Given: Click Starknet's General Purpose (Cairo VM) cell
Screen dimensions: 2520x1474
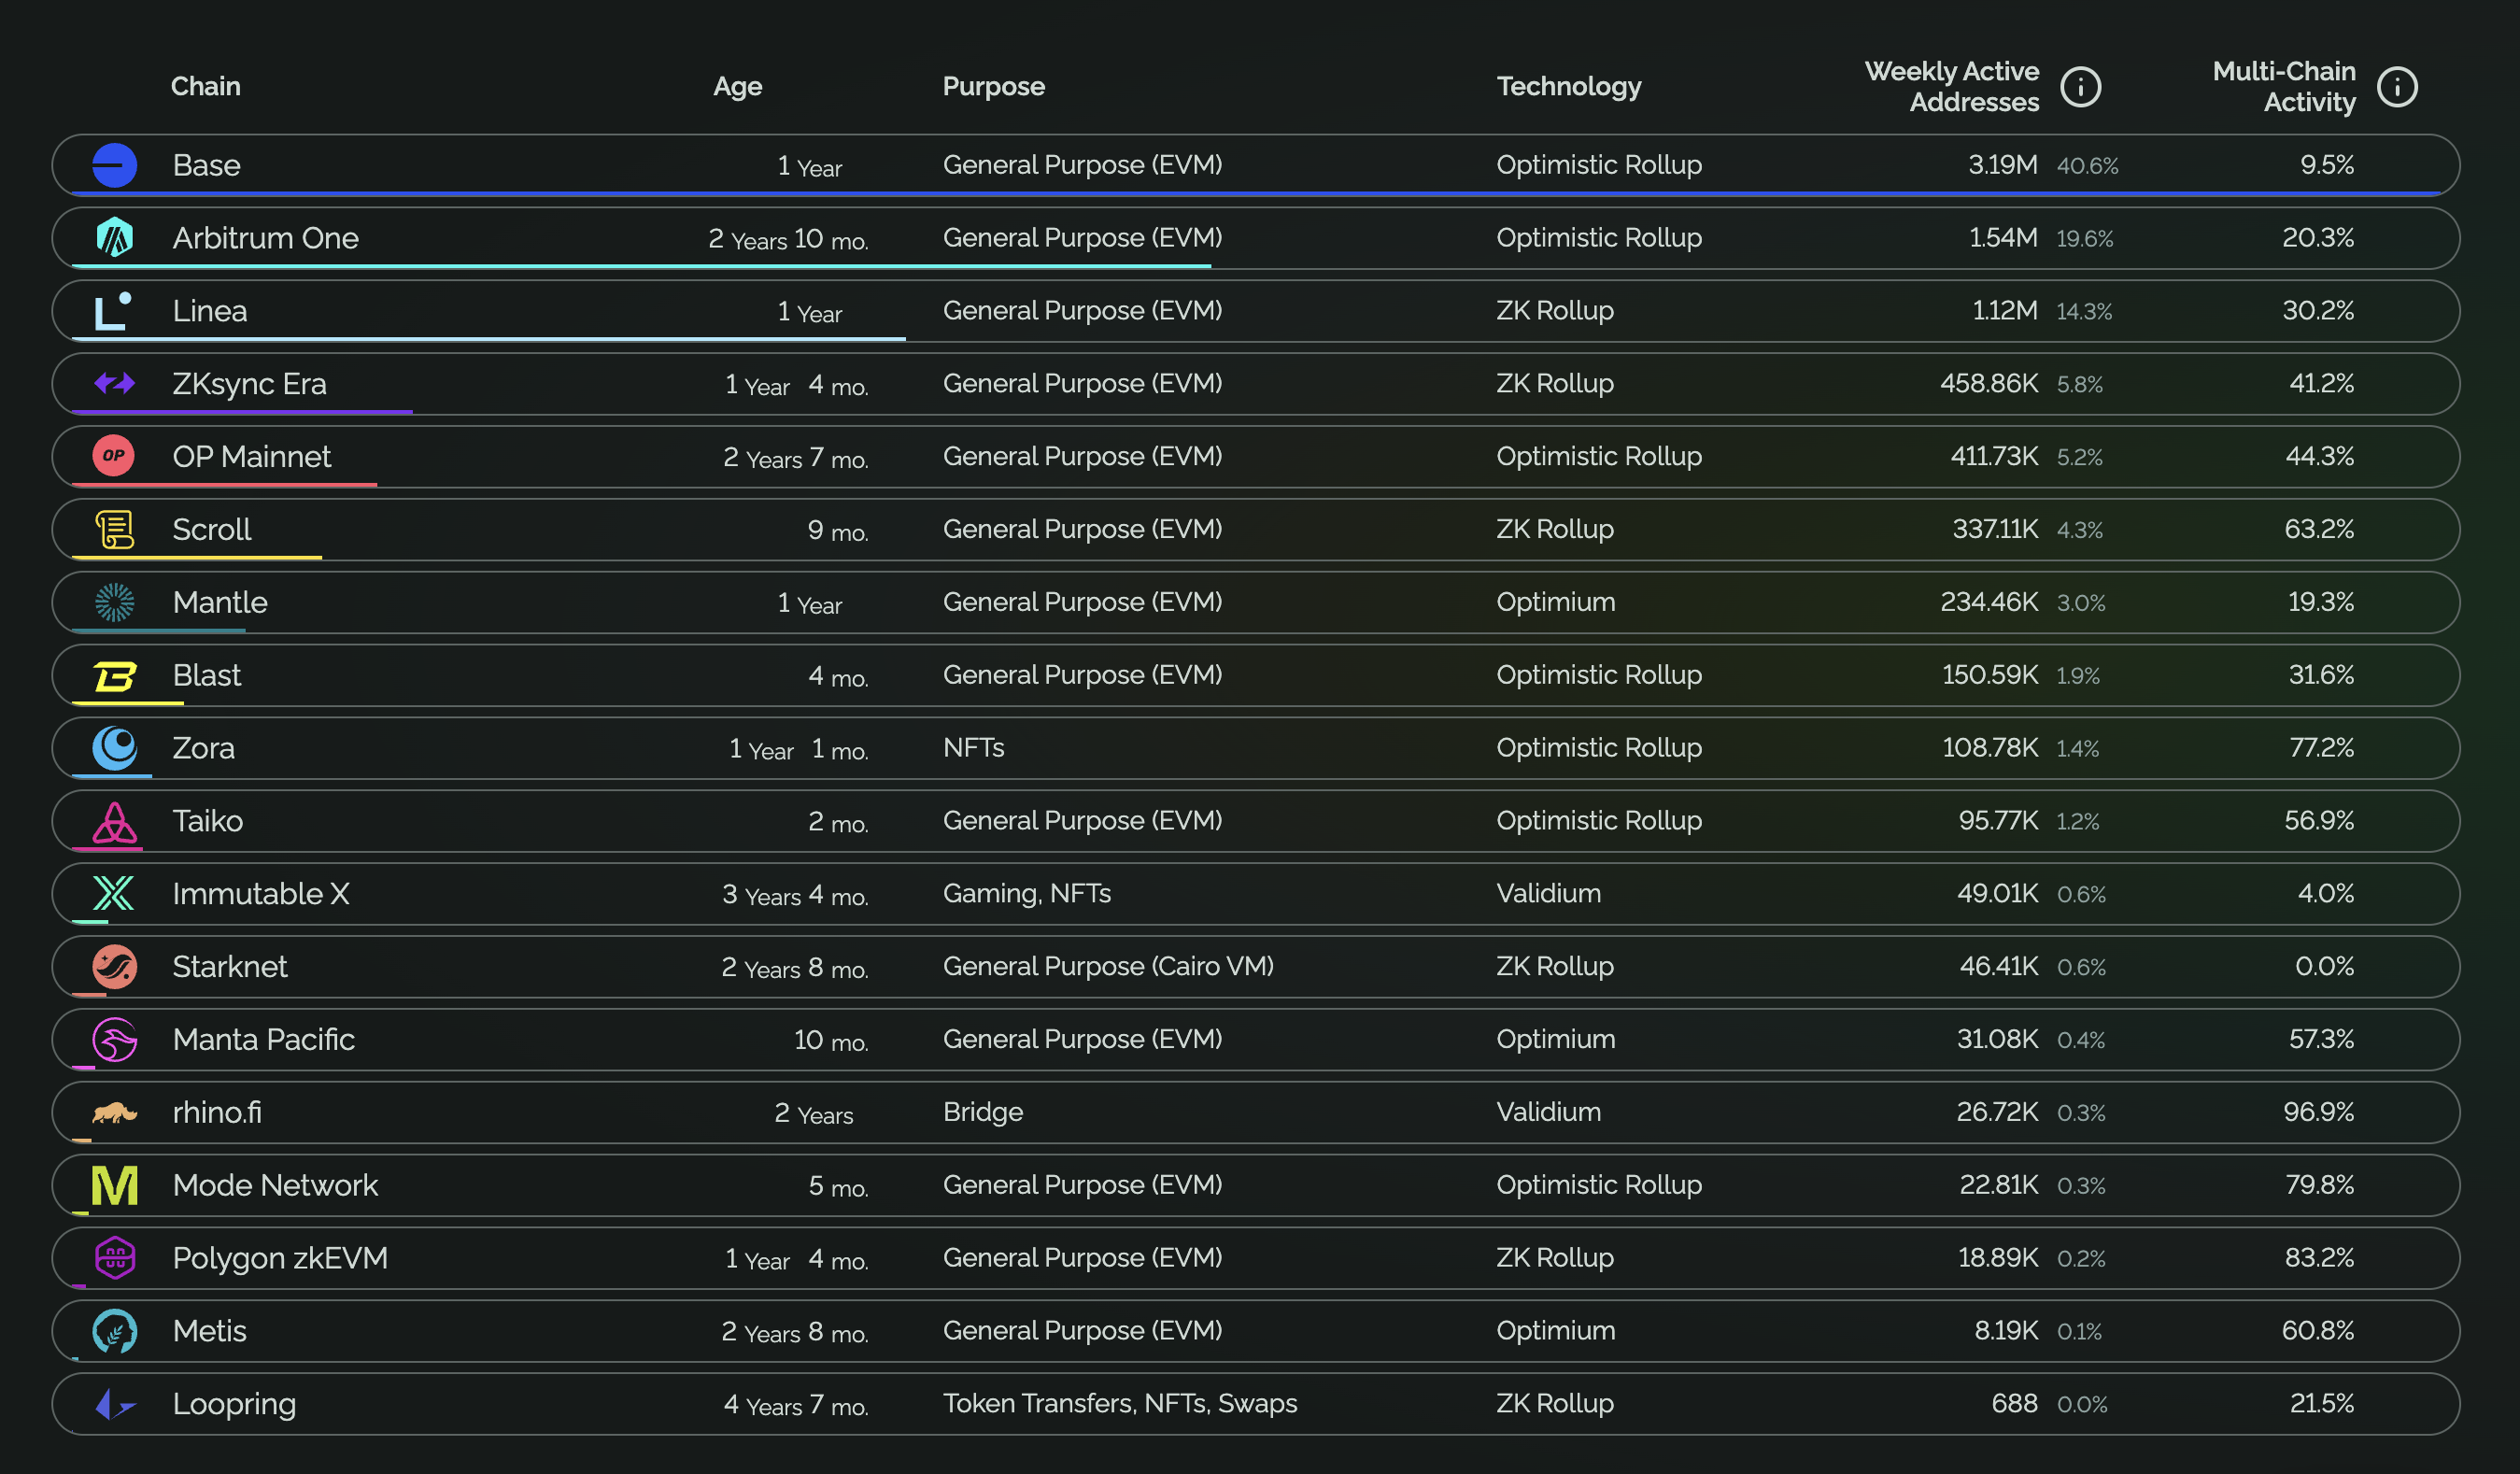Looking at the screenshot, I should (x=1108, y=967).
